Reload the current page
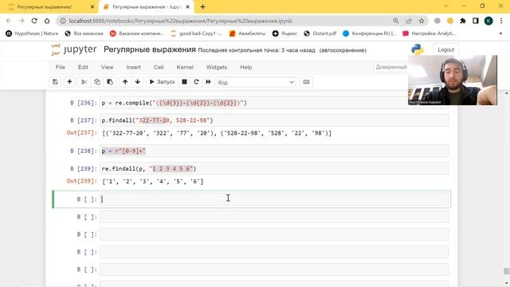The image size is (510, 287). [x=34, y=21]
